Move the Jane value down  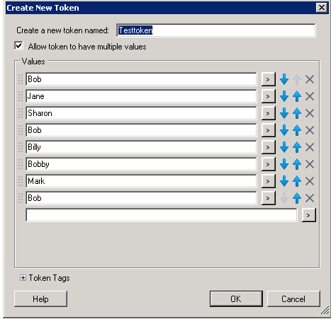[284, 96]
